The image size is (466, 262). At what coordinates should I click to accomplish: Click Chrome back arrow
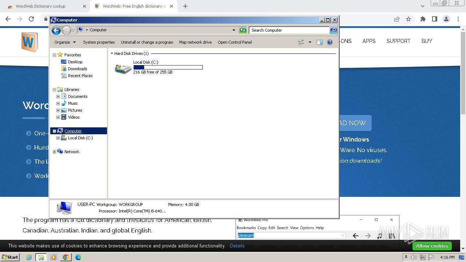pyautogui.click(x=8, y=19)
